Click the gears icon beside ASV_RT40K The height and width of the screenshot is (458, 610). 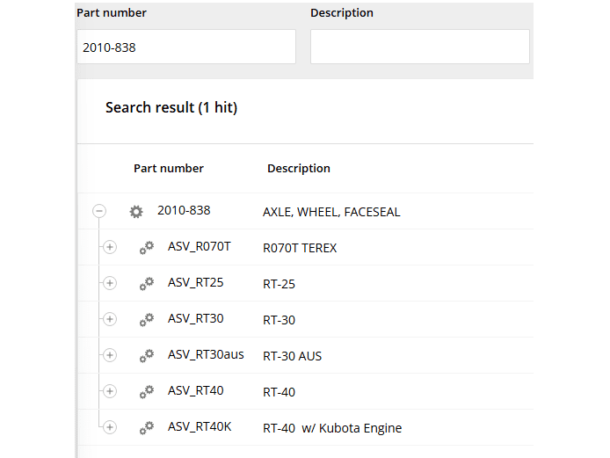tap(147, 427)
